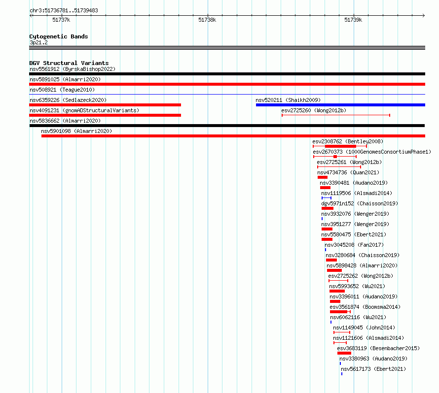Select the gray 3p21.2 cytogenetic band

[x=227, y=48]
